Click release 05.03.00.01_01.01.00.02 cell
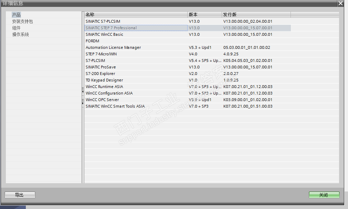This screenshot has height=209, width=348. click(247, 47)
